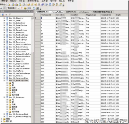Click the connect icon in Object Explorer toolbar
The image size is (129, 124).
[x=3, y=15]
